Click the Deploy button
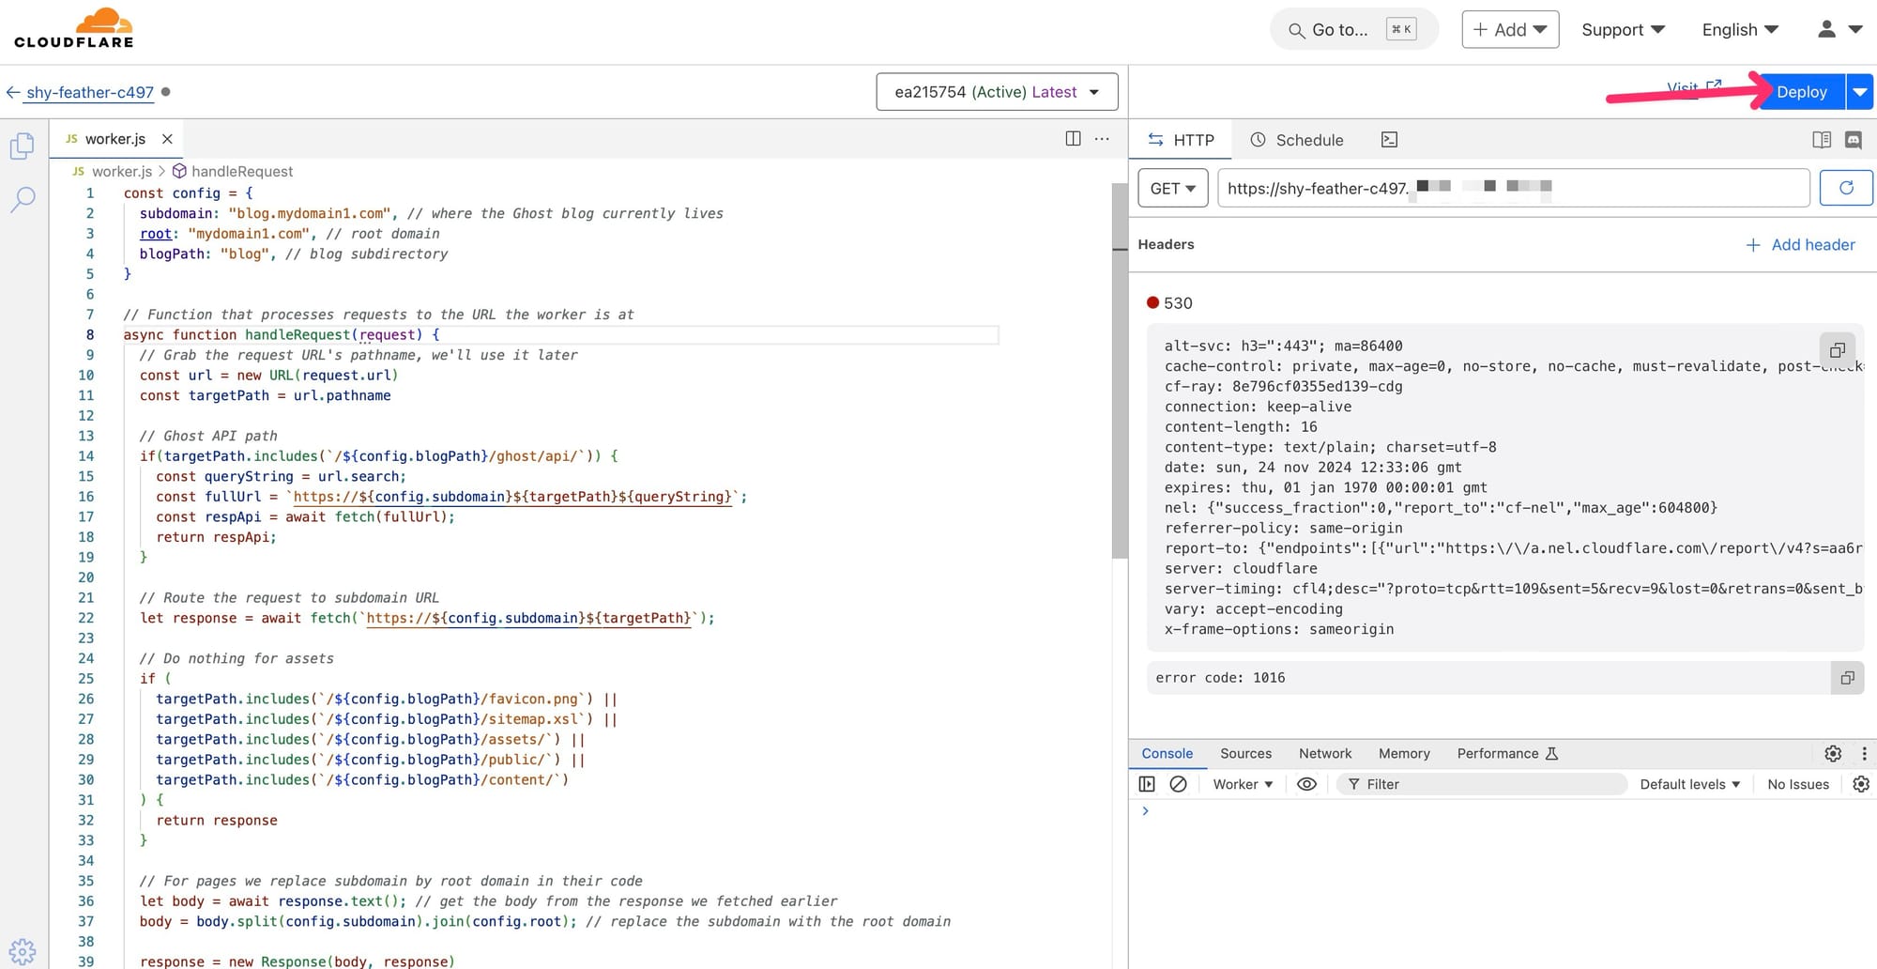 pyautogui.click(x=1800, y=92)
